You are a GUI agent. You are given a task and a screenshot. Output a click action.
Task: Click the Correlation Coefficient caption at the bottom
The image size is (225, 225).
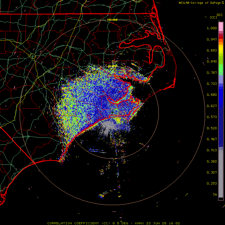click(113, 223)
